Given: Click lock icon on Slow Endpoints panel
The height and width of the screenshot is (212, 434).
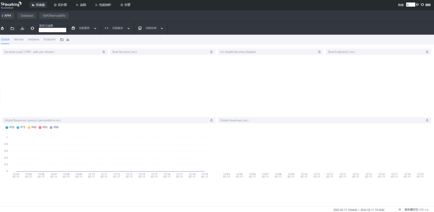Looking at the screenshot, I should coord(427,52).
